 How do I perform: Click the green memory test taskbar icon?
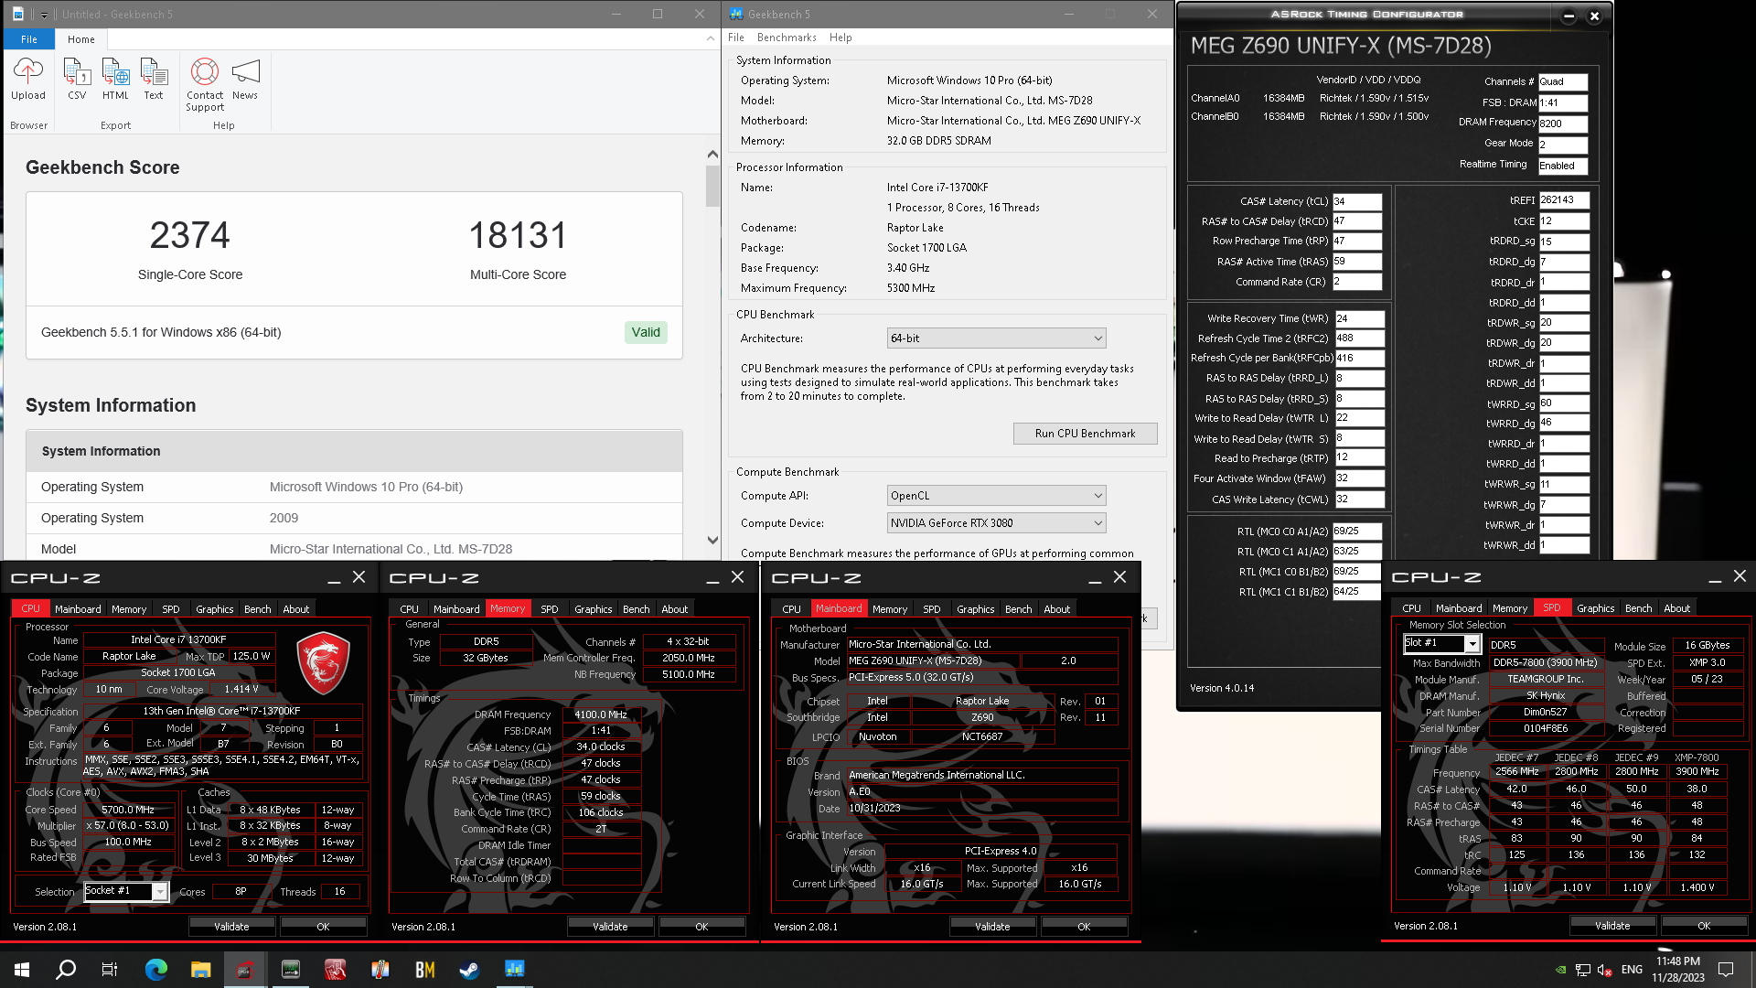291,970
